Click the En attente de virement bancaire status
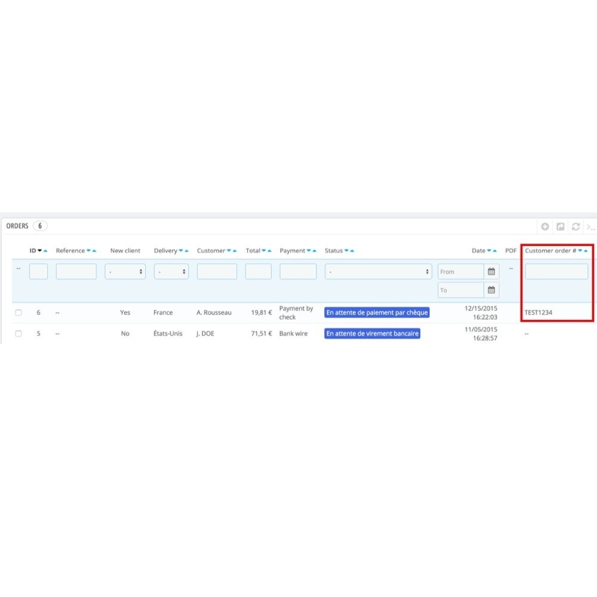597x597 pixels. click(373, 334)
